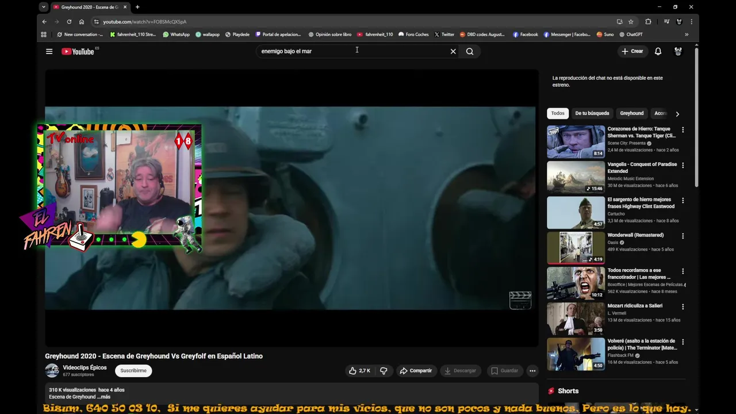The width and height of the screenshot is (736, 414).
Task: Open the browser extensions puzzle icon
Action: (x=648, y=21)
